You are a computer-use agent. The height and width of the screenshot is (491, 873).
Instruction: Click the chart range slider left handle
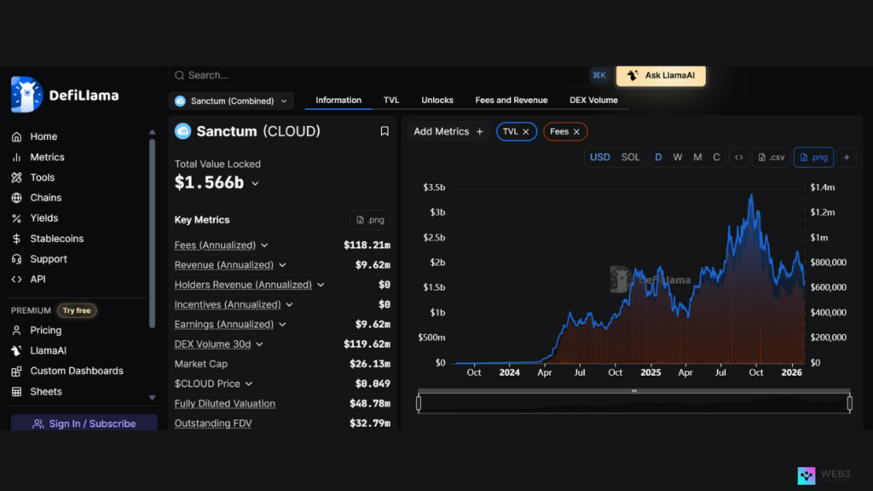(419, 403)
